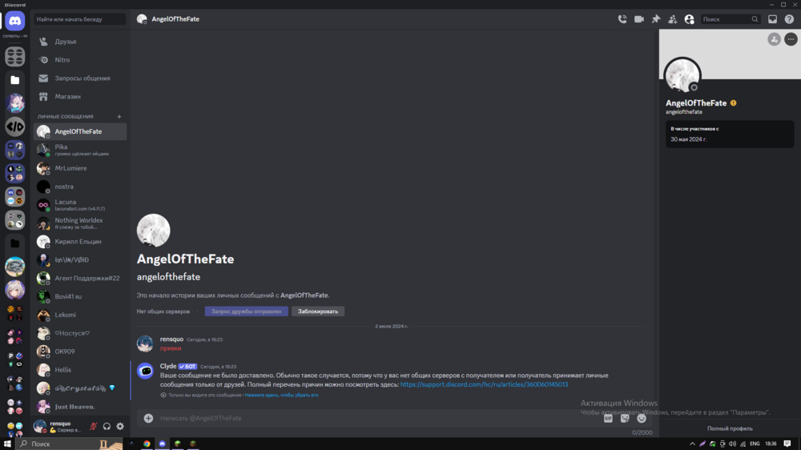The height and width of the screenshot is (450, 801).
Task: Click the Clyde bot avatar
Action: tap(145, 371)
